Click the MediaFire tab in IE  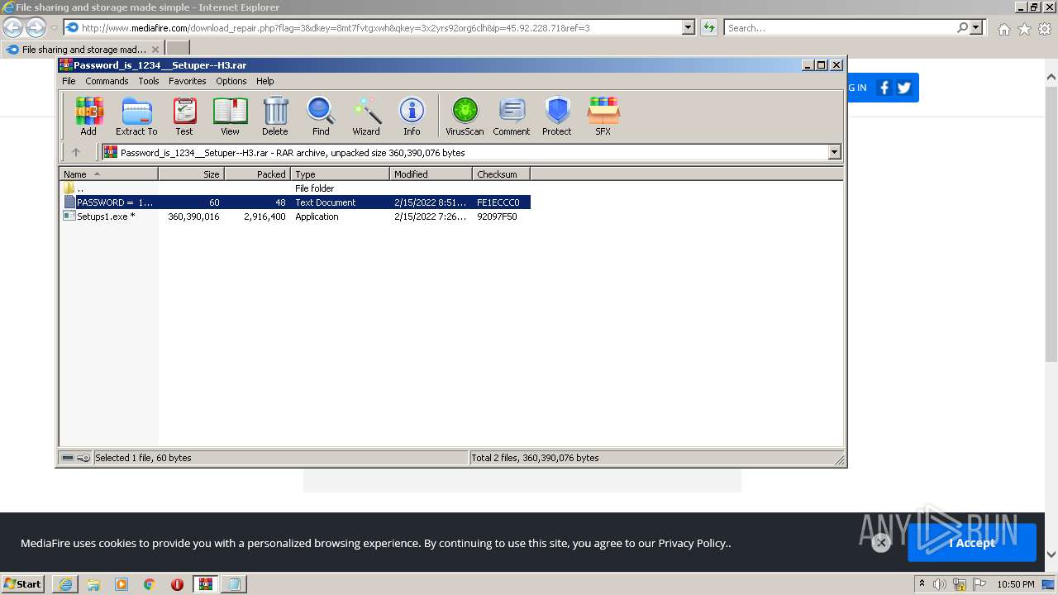pos(83,49)
